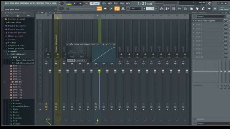Image resolution: width=230 pixels, height=129 pixels.
Task: Open the Browser view icon
Action: 185,9
